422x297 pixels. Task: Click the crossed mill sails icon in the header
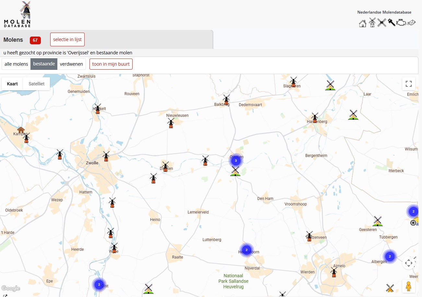pos(382,23)
